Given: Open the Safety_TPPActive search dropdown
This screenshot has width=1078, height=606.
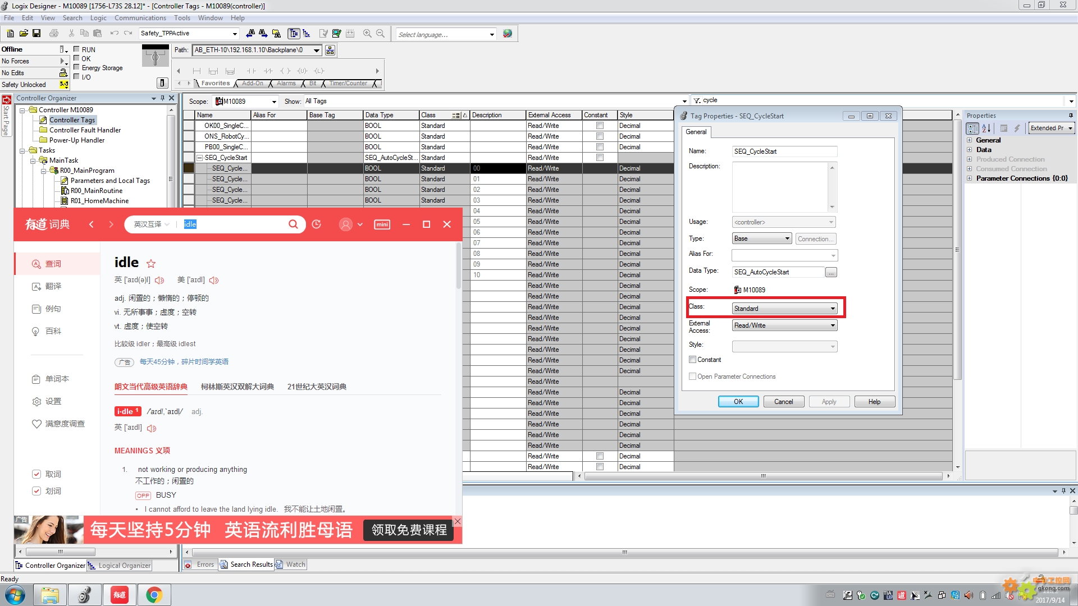Looking at the screenshot, I should pos(235,34).
